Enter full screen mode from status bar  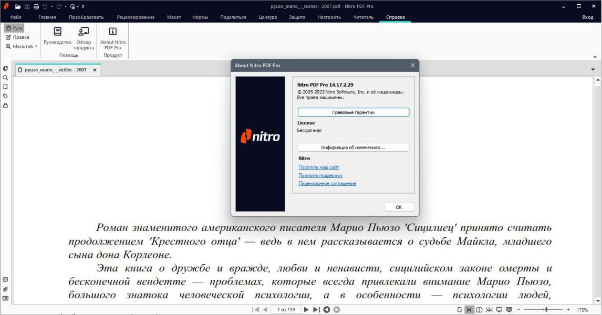pyautogui.click(x=499, y=310)
